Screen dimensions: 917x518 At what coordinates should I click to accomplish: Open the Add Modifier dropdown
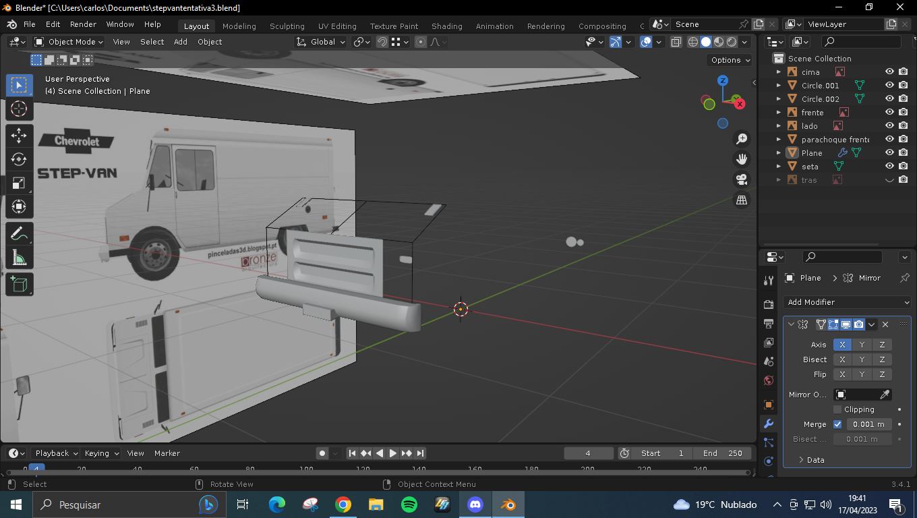(848, 302)
